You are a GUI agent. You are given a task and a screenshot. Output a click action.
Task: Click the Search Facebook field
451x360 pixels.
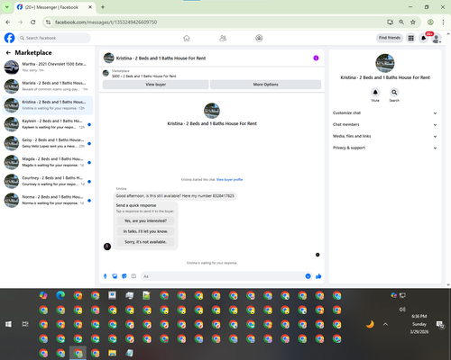tap(54, 38)
